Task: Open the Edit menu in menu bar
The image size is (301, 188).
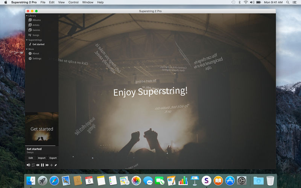Action: pos(52,2)
